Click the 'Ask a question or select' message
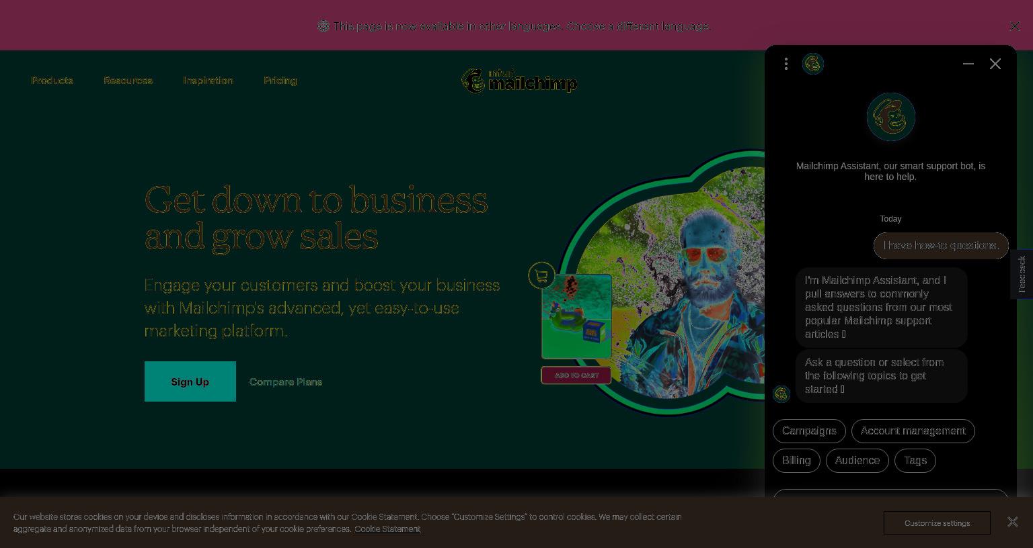 pos(881,376)
